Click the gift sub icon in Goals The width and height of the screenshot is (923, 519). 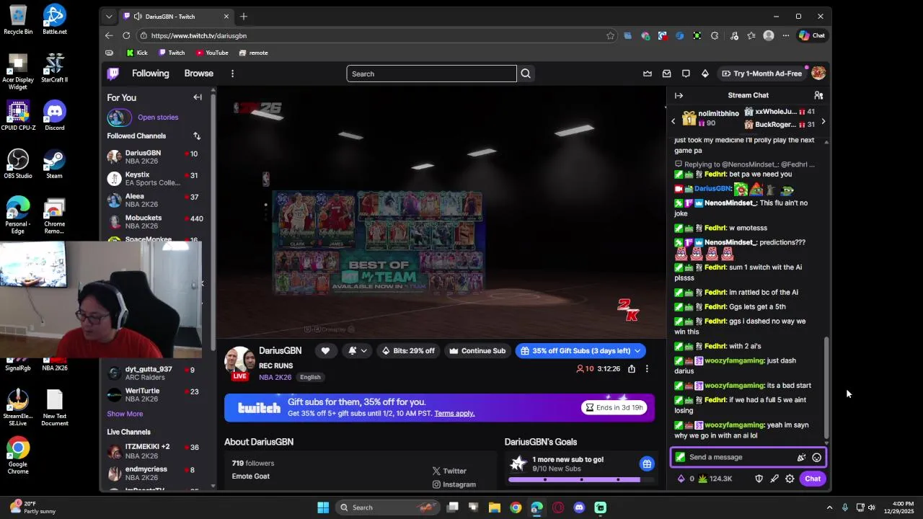(x=647, y=463)
